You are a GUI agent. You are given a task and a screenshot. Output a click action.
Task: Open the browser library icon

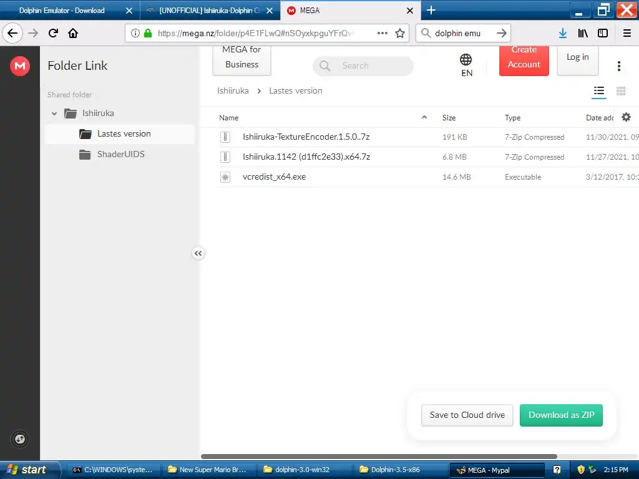tap(583, 33)
